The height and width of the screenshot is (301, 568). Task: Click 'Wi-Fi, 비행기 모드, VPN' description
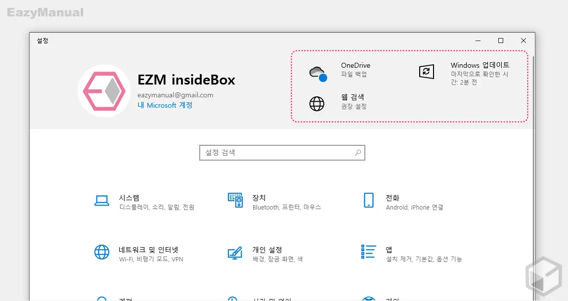point(151,259)
